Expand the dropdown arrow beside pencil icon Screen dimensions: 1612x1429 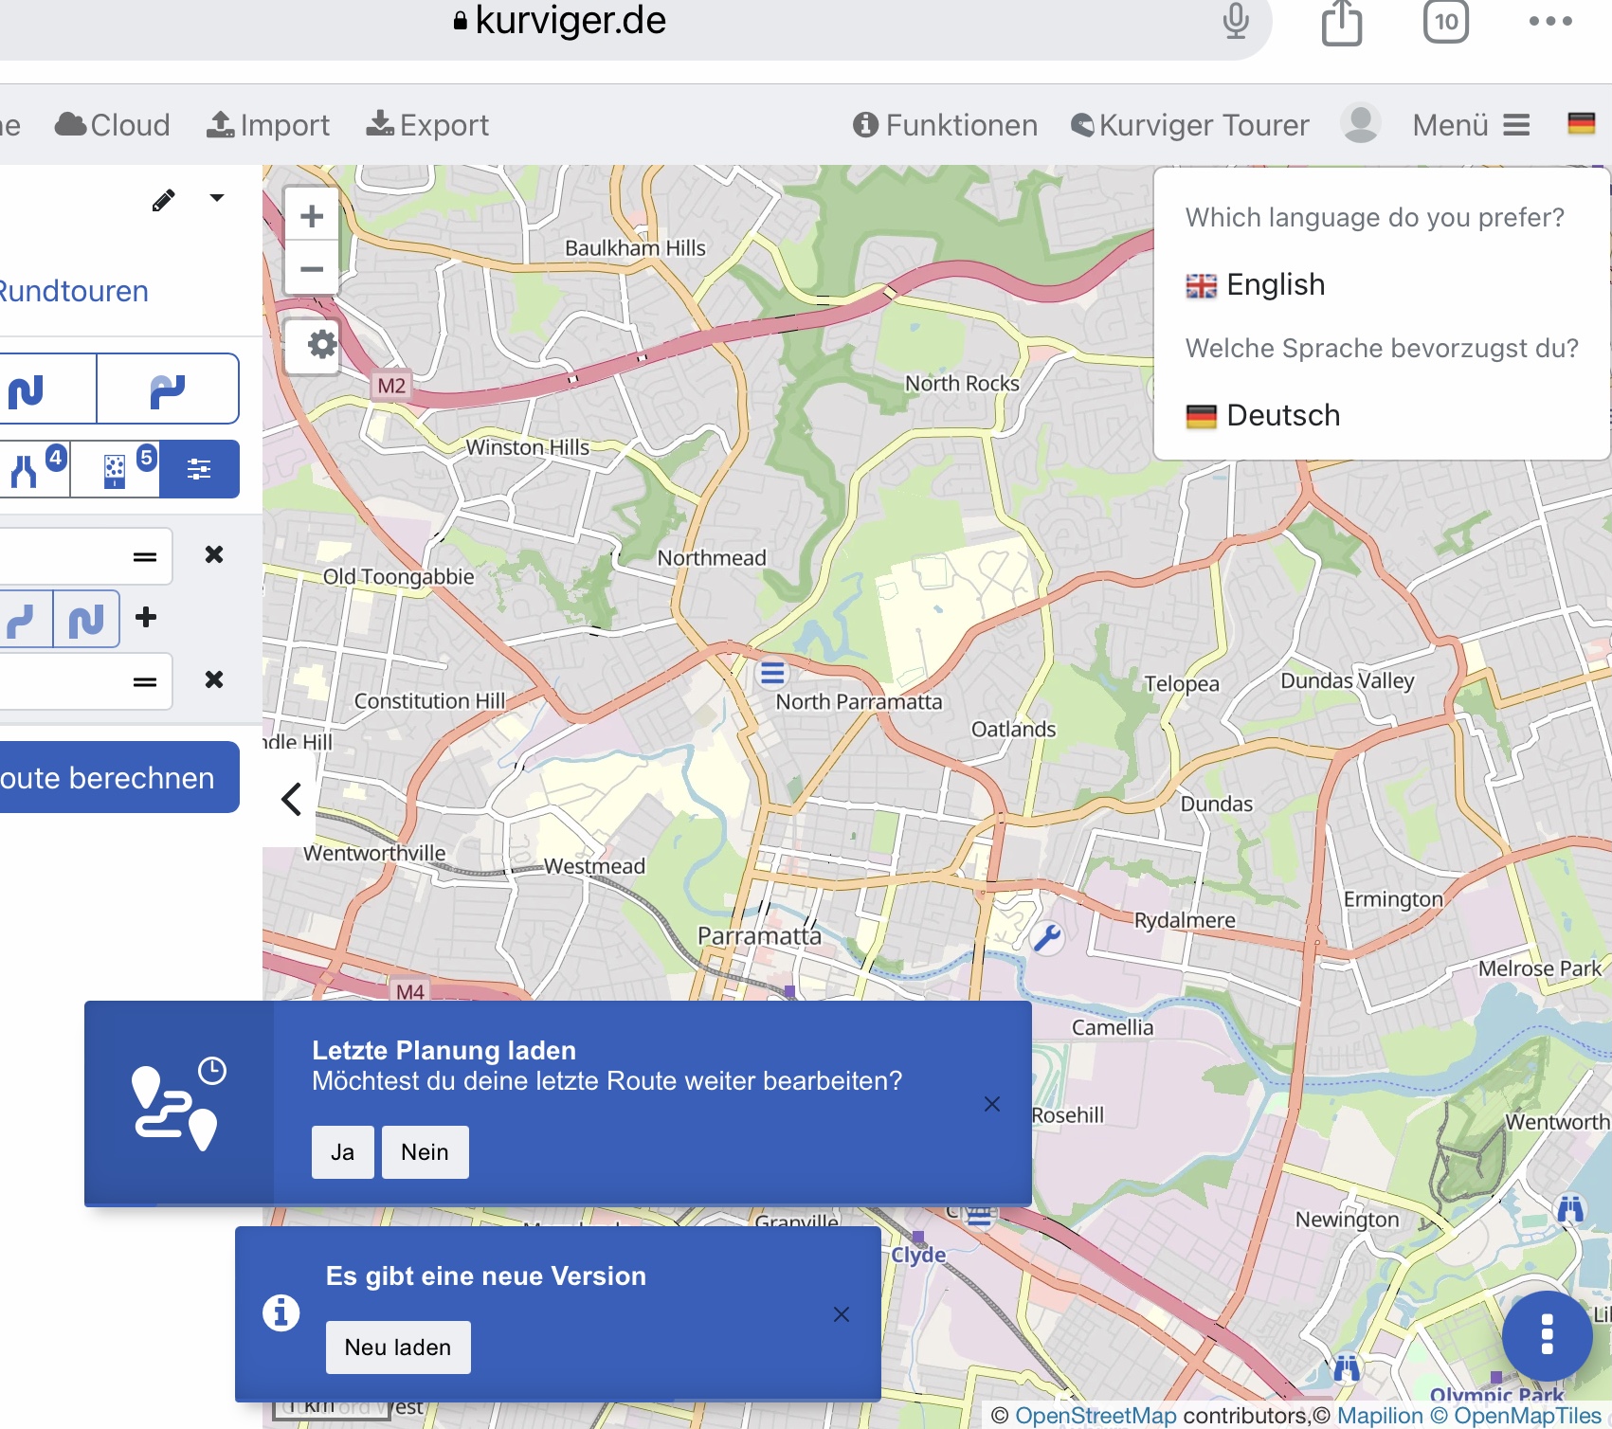[x=217, y=198]
